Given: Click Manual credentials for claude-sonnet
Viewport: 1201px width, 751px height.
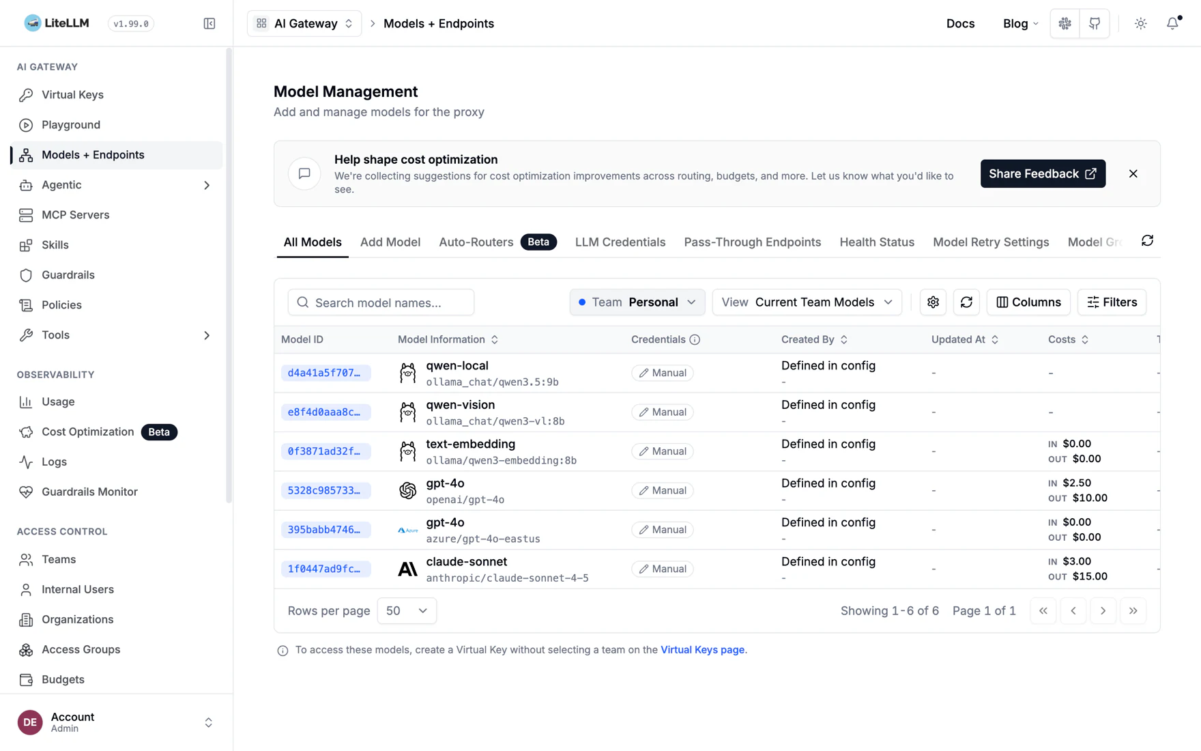Looking at the screenshot, I should tap(662, 569).
